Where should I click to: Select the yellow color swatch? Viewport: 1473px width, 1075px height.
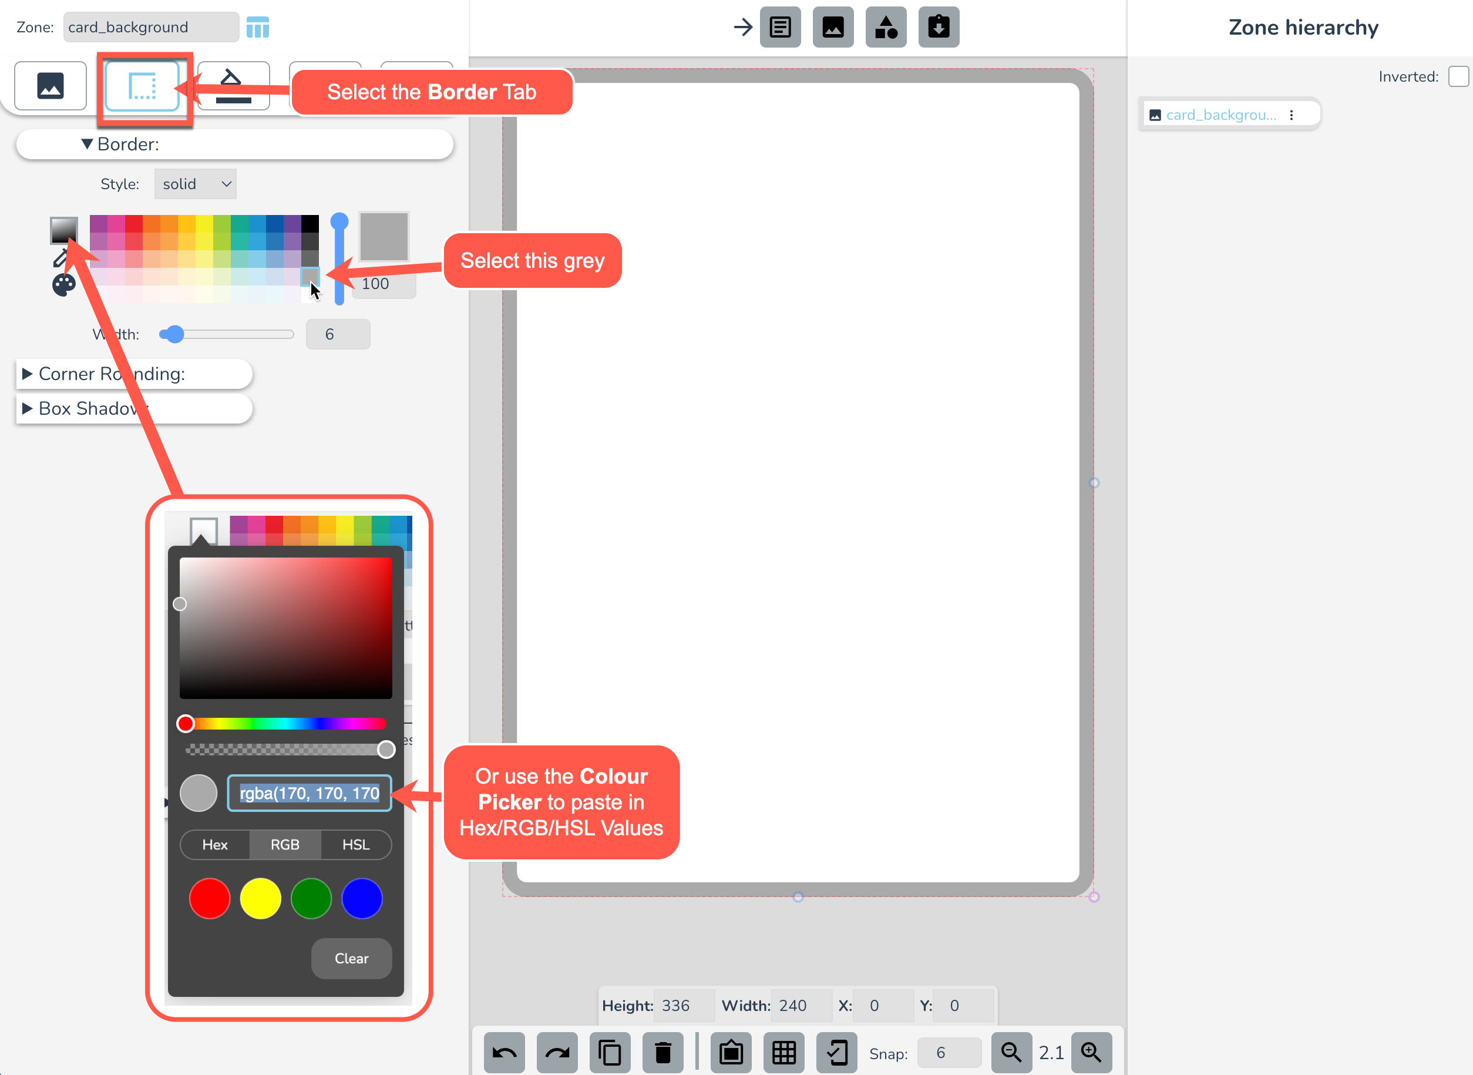pyautogui.click(x=260, y=899)
